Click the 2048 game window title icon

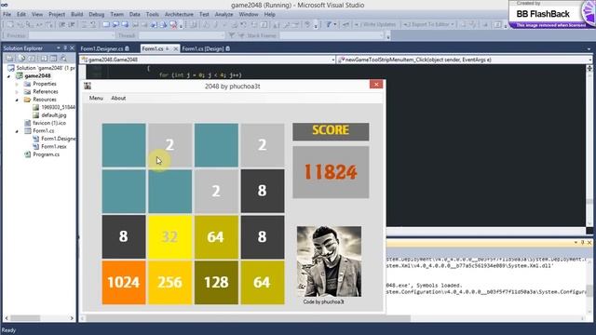[88, 86]
